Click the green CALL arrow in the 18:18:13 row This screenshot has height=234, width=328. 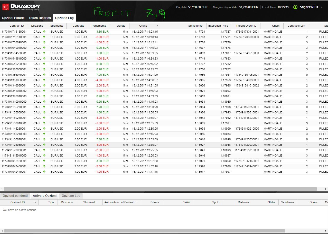[44, 37]
